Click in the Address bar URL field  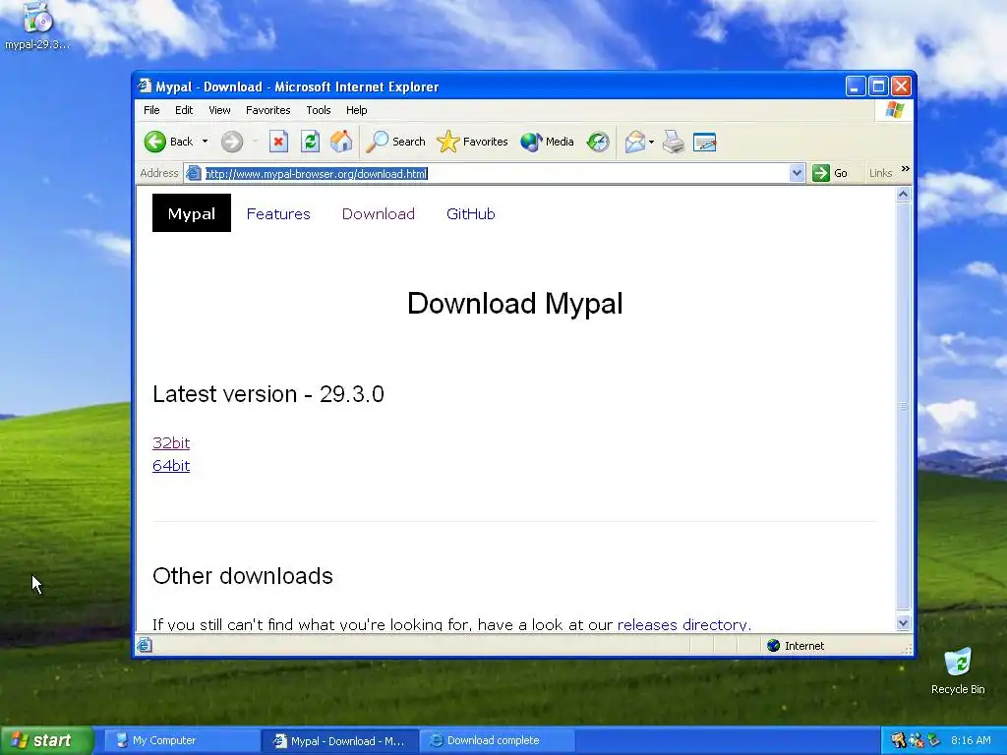(x=495, y=173)
